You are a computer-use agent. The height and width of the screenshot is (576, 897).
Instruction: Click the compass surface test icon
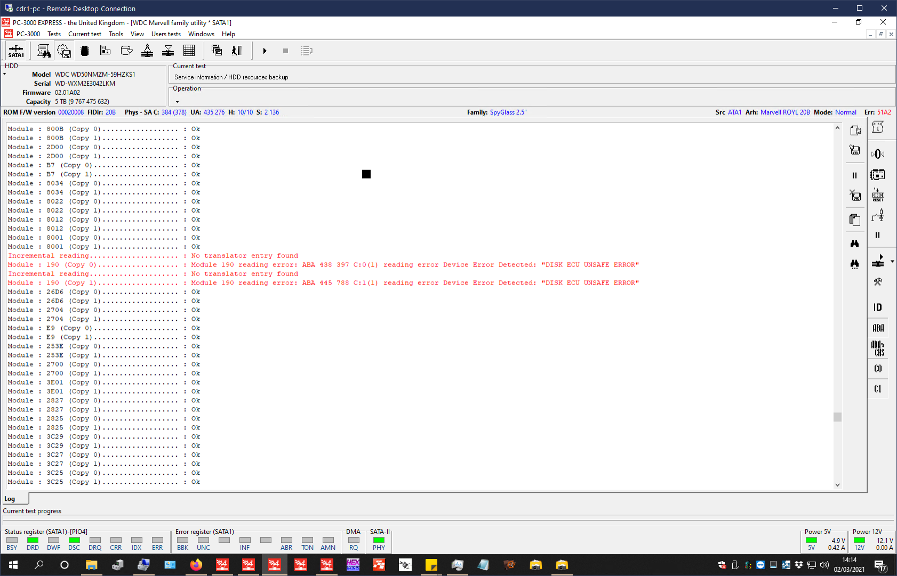tap(147, 51)
